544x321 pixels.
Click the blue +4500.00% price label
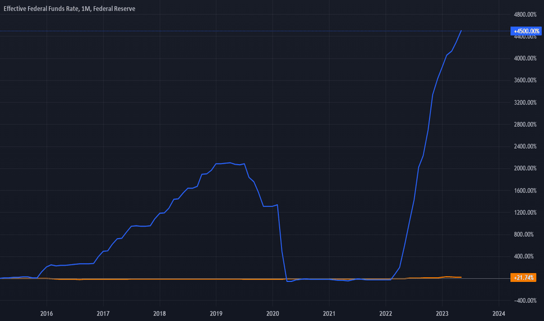click(526, 31)
